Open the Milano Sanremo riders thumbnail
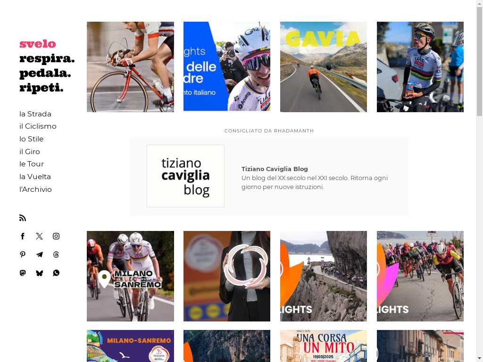483x362 pixels. point(130,276)
